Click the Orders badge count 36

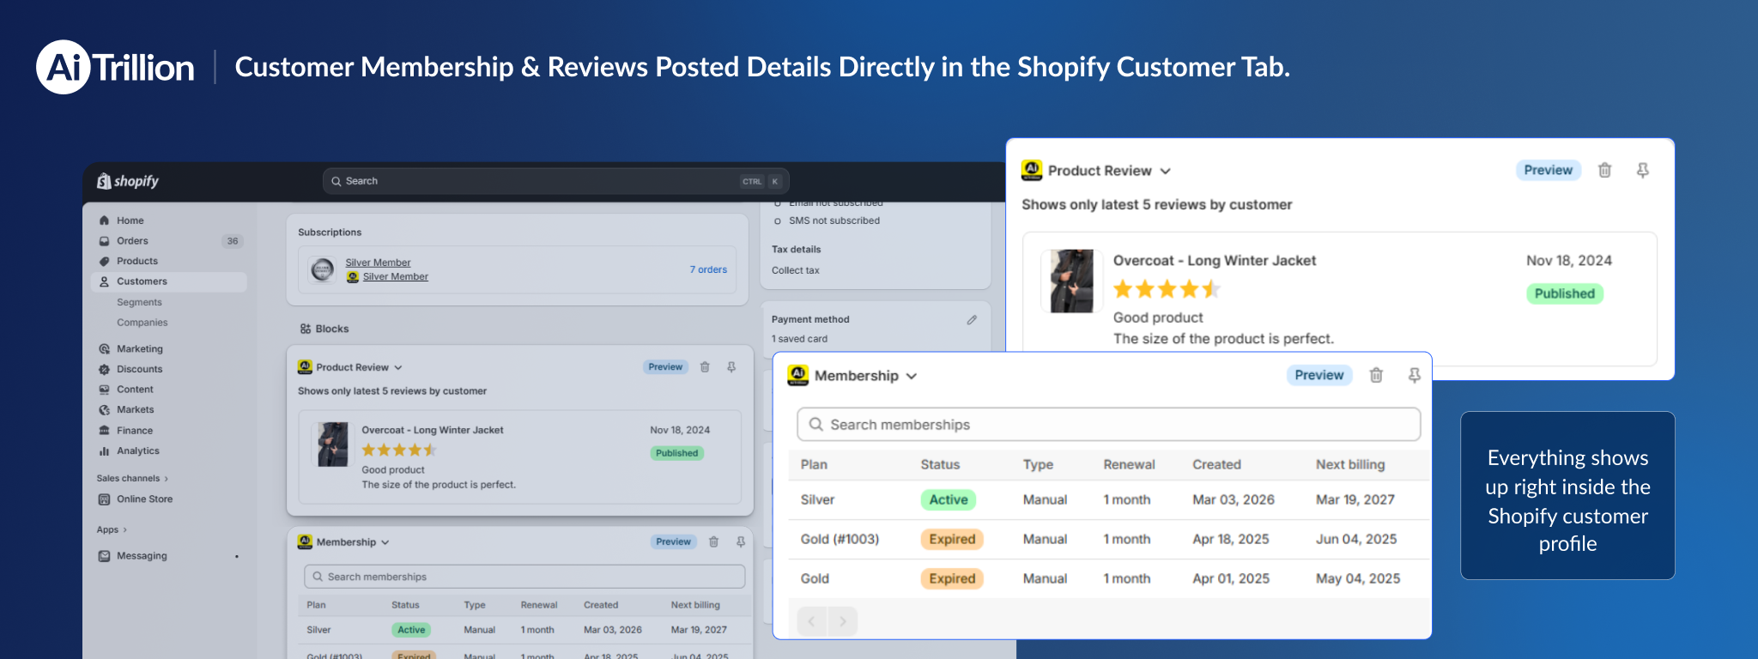pyautogui.click(x=233, y=241)
